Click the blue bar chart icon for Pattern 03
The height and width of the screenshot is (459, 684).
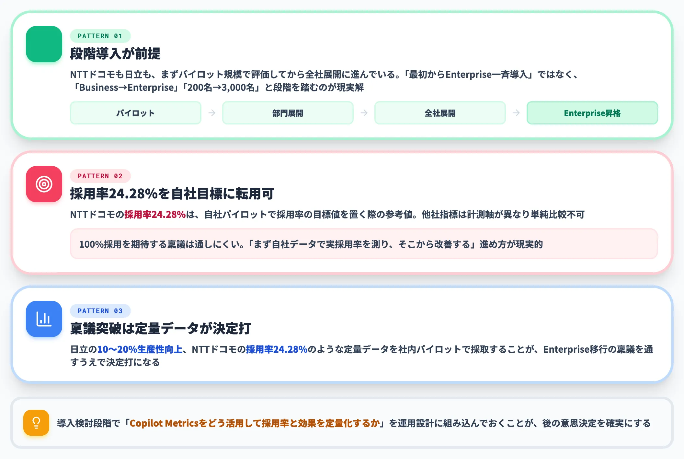coord(44,319)
